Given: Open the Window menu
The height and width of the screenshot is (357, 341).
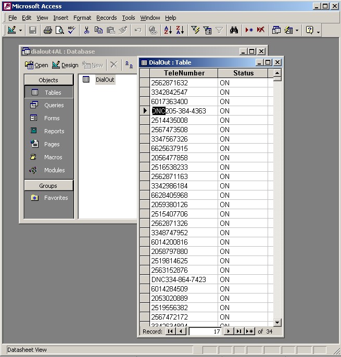Looking at the screenshot, I should [150, 18].
